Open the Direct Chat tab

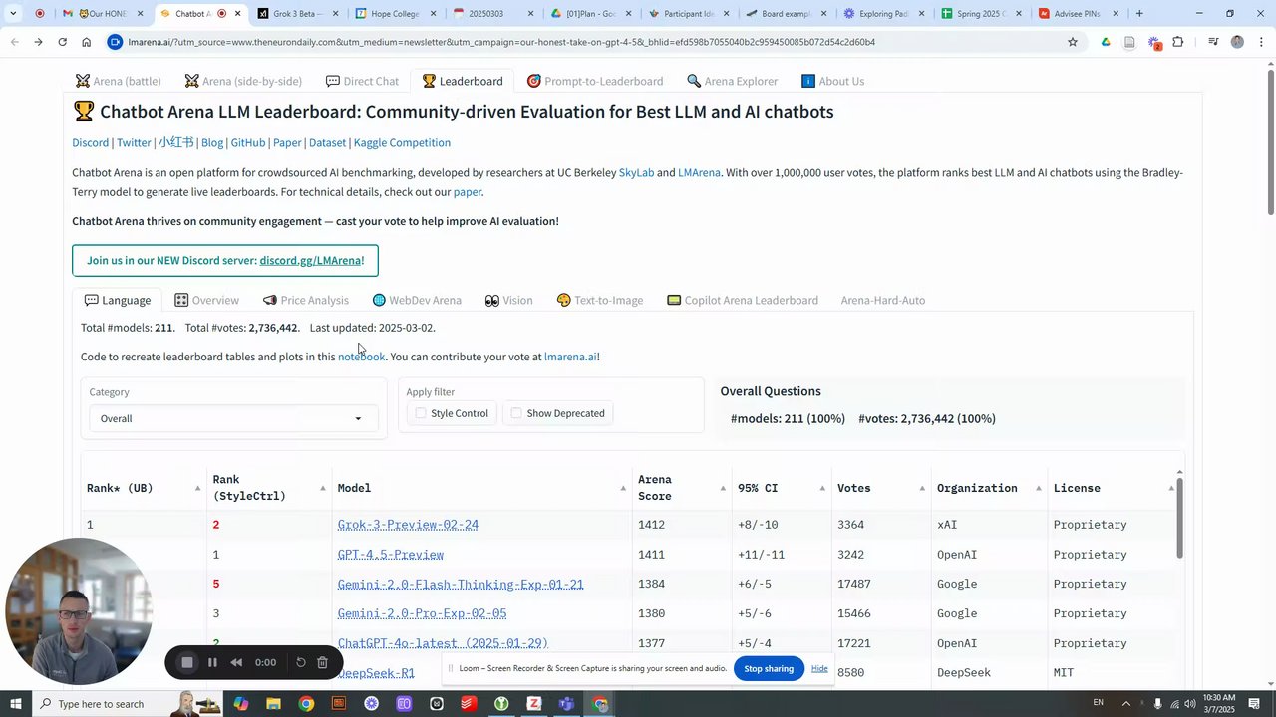tap(362, 81)
